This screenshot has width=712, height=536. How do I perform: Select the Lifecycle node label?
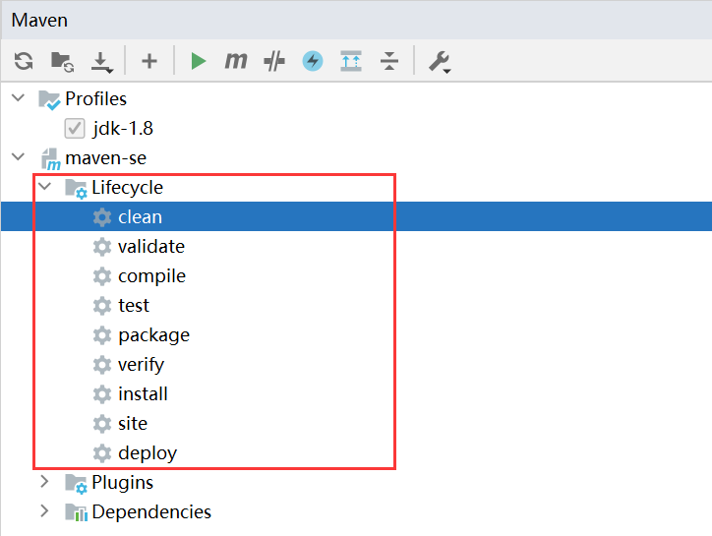click(x=127, y=188)
